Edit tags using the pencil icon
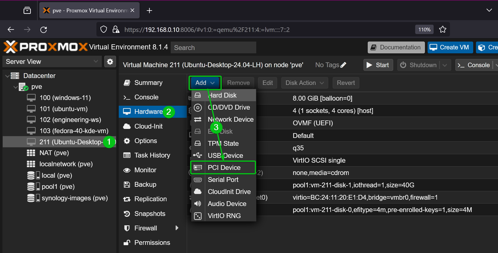The height and width of the screenshot is (253, 498). click(343, 65)
